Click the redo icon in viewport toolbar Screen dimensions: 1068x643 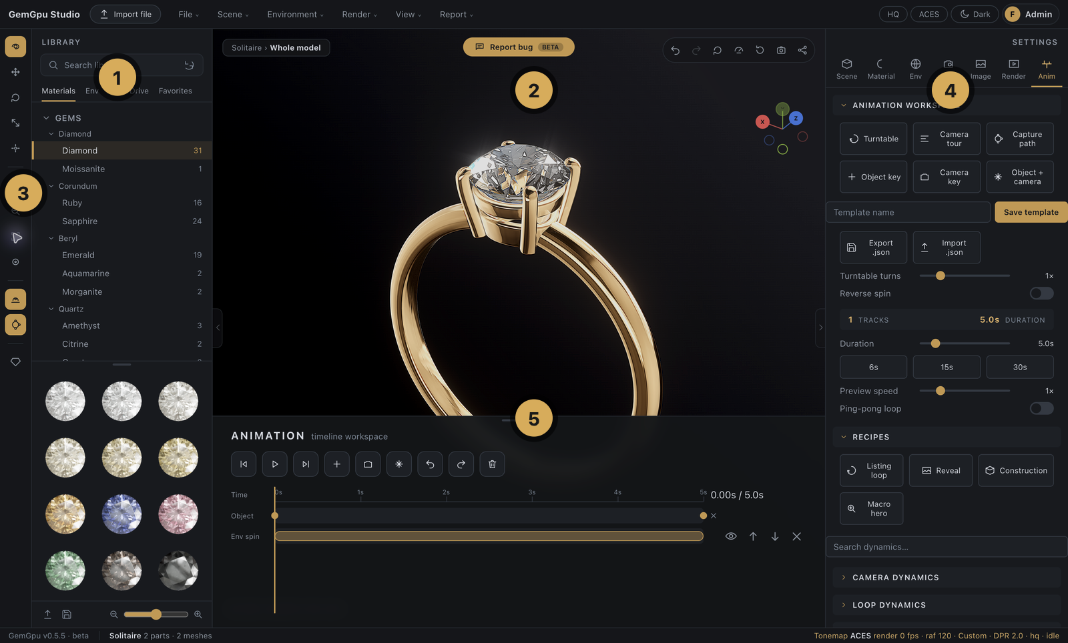[x=696, y=50]
